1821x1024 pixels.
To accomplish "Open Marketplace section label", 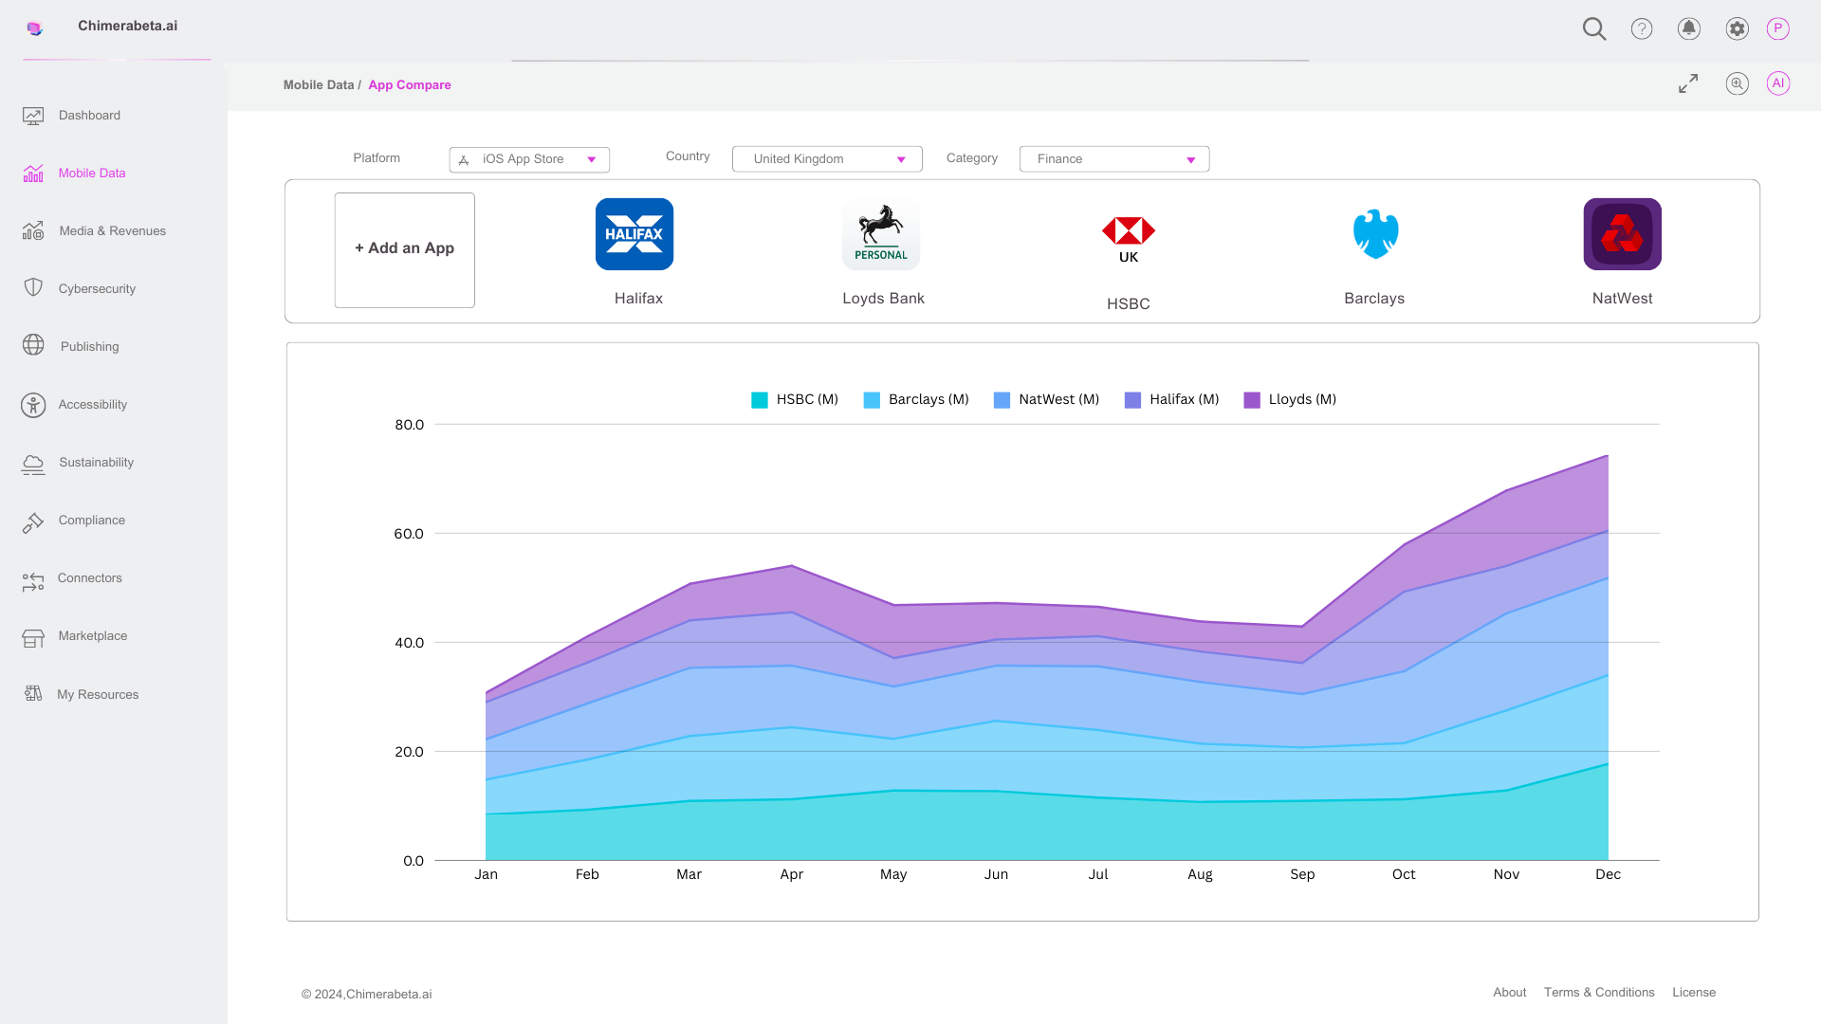I will coord(92,636).
